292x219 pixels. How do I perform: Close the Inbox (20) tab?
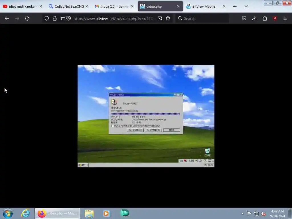tap(132, 7)
